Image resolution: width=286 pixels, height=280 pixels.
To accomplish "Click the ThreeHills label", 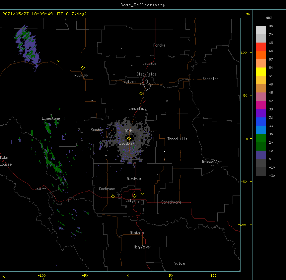I will coord(177,139).
